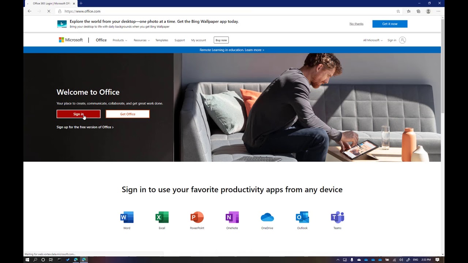Click Get it now for Bing Wallpaper
The image size is (468, 263).
point(390,24)
